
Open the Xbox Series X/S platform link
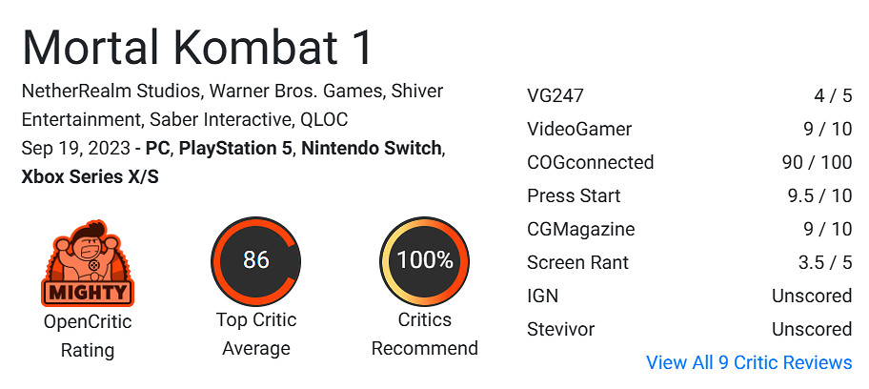coord(90,177)
